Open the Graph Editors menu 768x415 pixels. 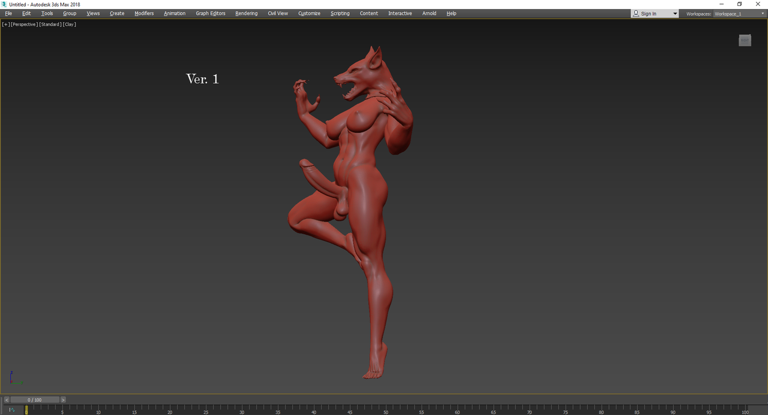[211, 13]
